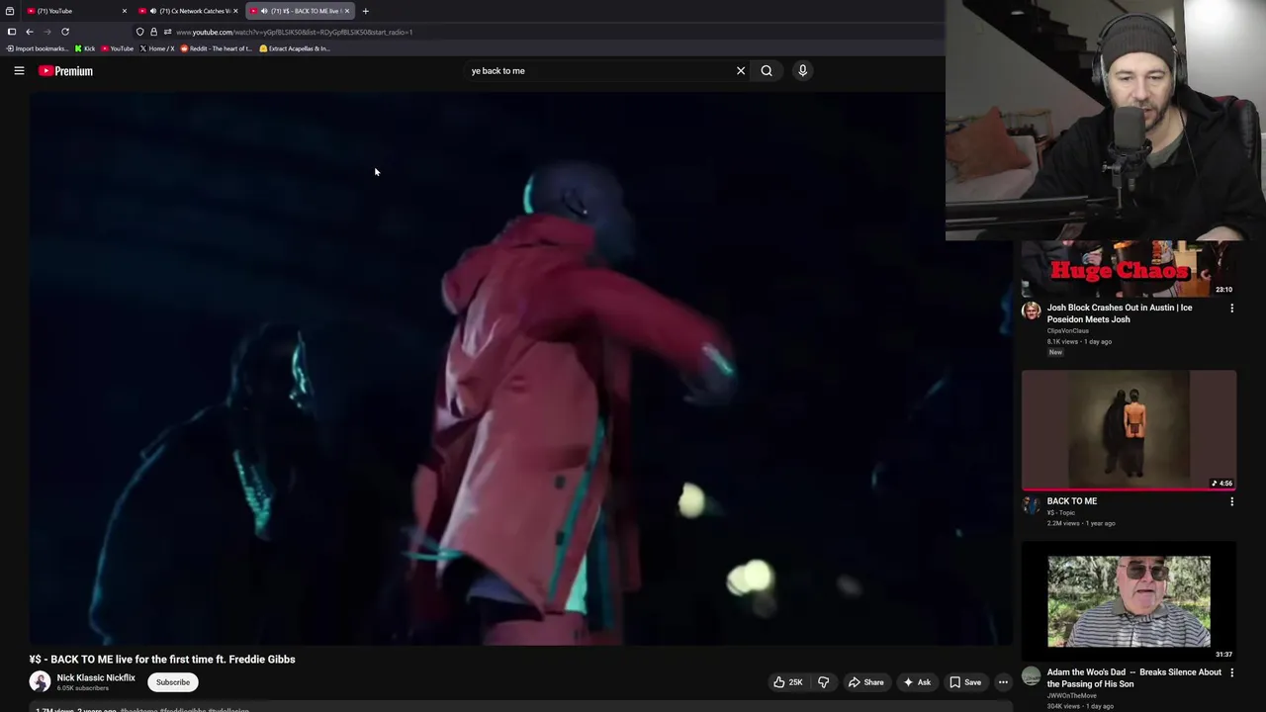Image resolution: width=1266 pixels, height=712 pixels.
Task: Switch to 'Cx Network Catches' tab
Action: click(188, 11)
